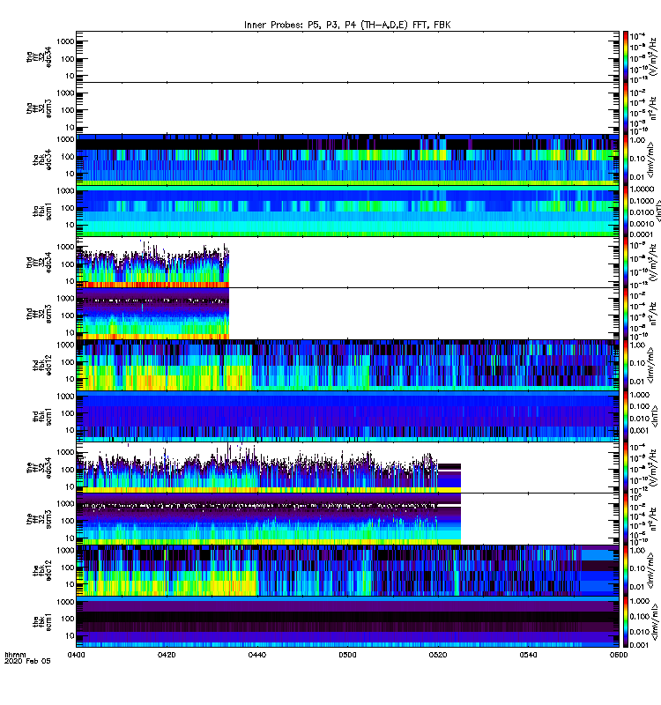Click the 0540 time axis label

(528, 655)
